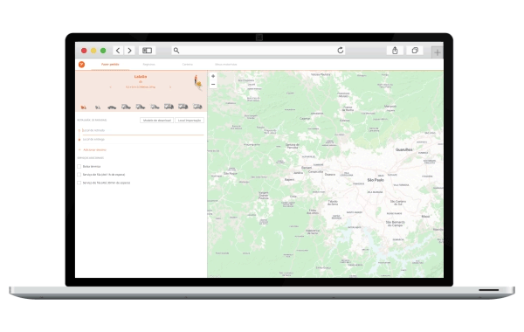This screenshot has width=524, height=332.
Task: Select the gray motorcycle vehicle icon
Action: pyautogui.click(x=98, y=107)
